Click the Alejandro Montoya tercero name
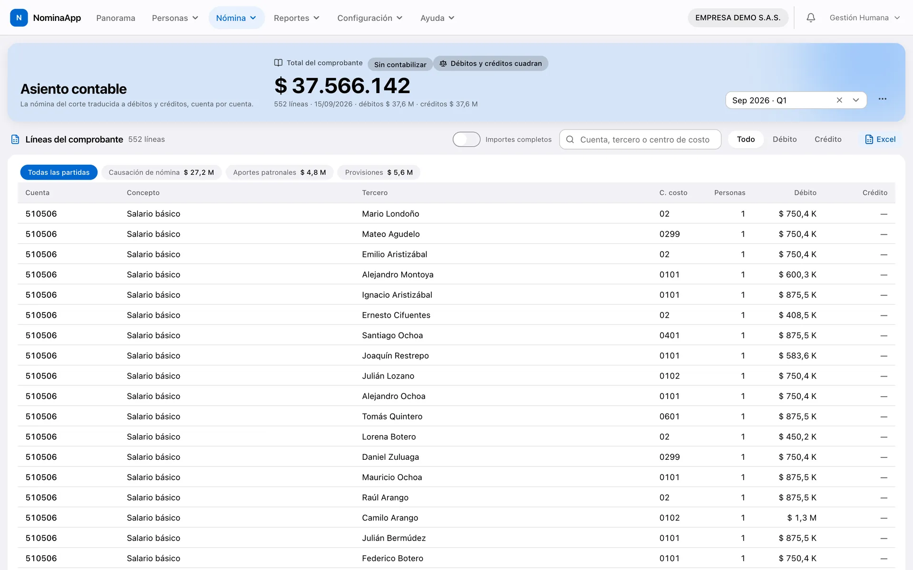 pos(398,275)
